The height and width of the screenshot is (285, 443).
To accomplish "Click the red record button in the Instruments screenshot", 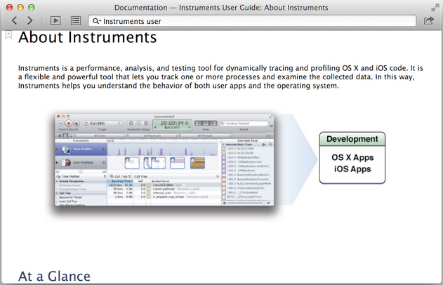I will pos(69,124).
